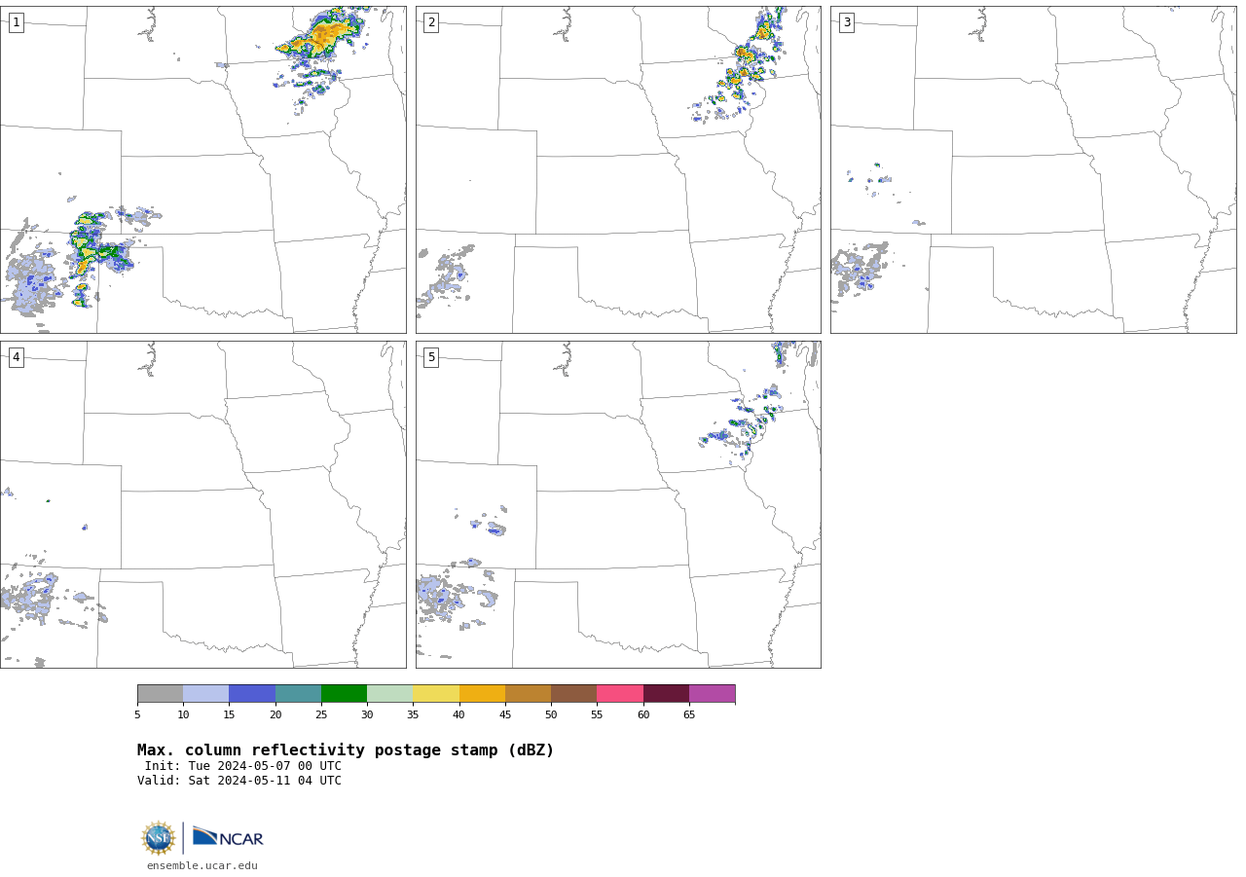Viewport: 1246px width, 877px height.
Task: Click the colorbar tick label 15
Action: (229, 715)
